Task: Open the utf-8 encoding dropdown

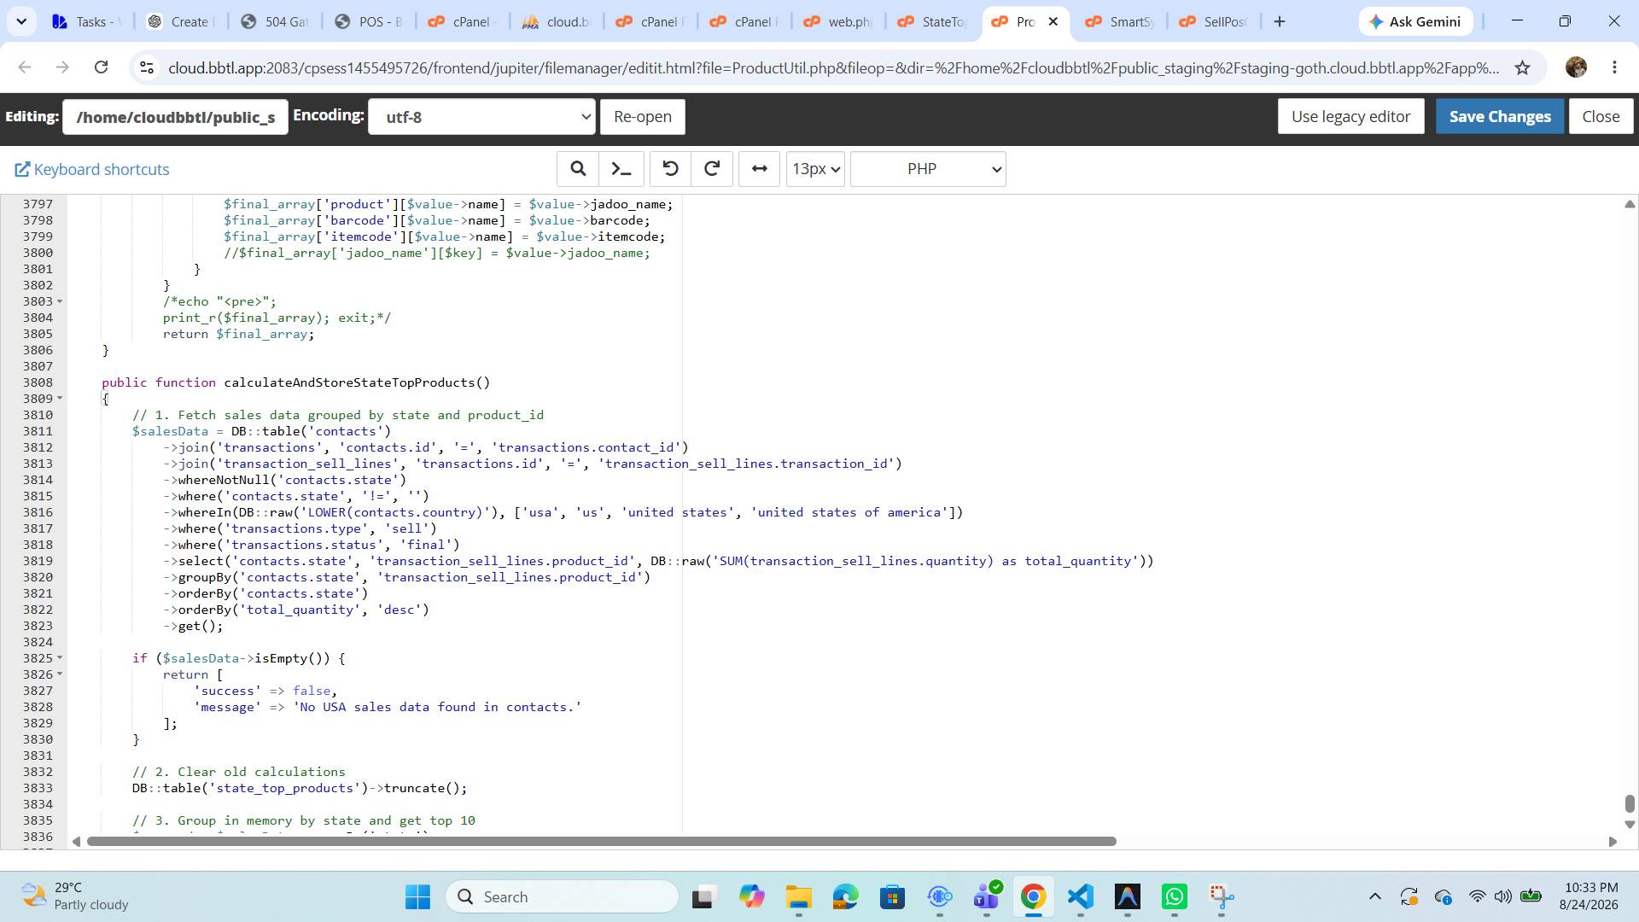Action: point(481,117)
